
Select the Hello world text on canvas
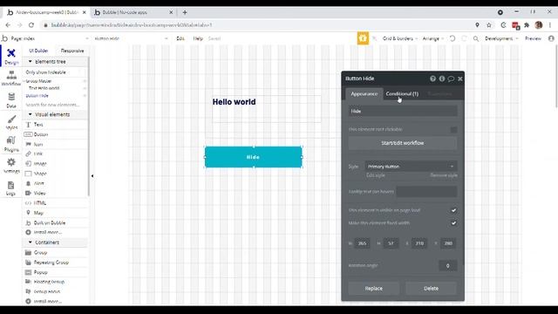pos(234,102)
